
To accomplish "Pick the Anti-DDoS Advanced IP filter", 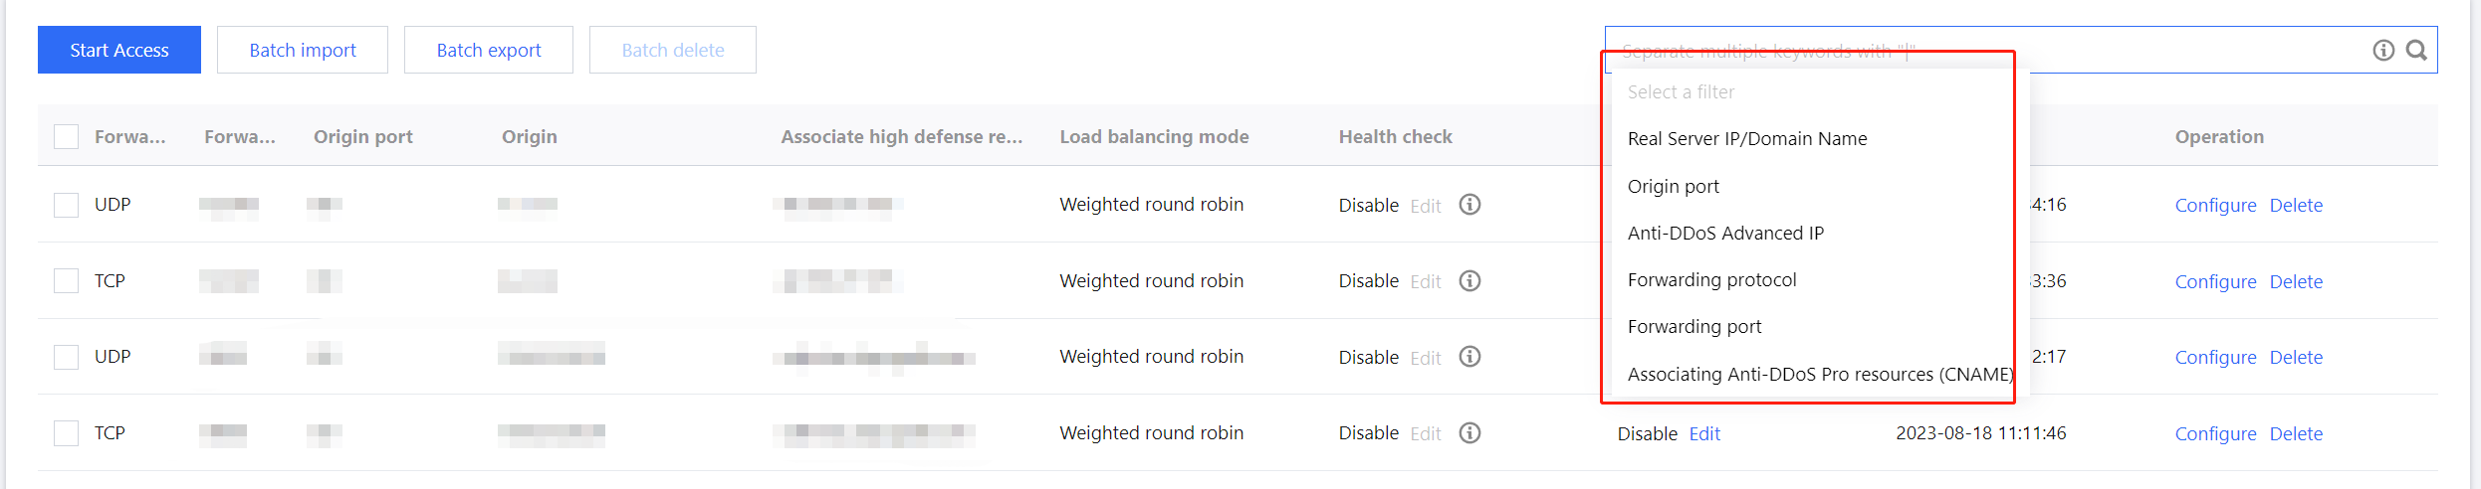I will coord(1725,234).
